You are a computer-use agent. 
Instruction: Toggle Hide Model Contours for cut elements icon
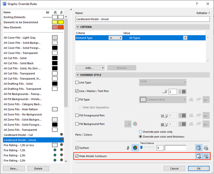click(x=206, y=156)
